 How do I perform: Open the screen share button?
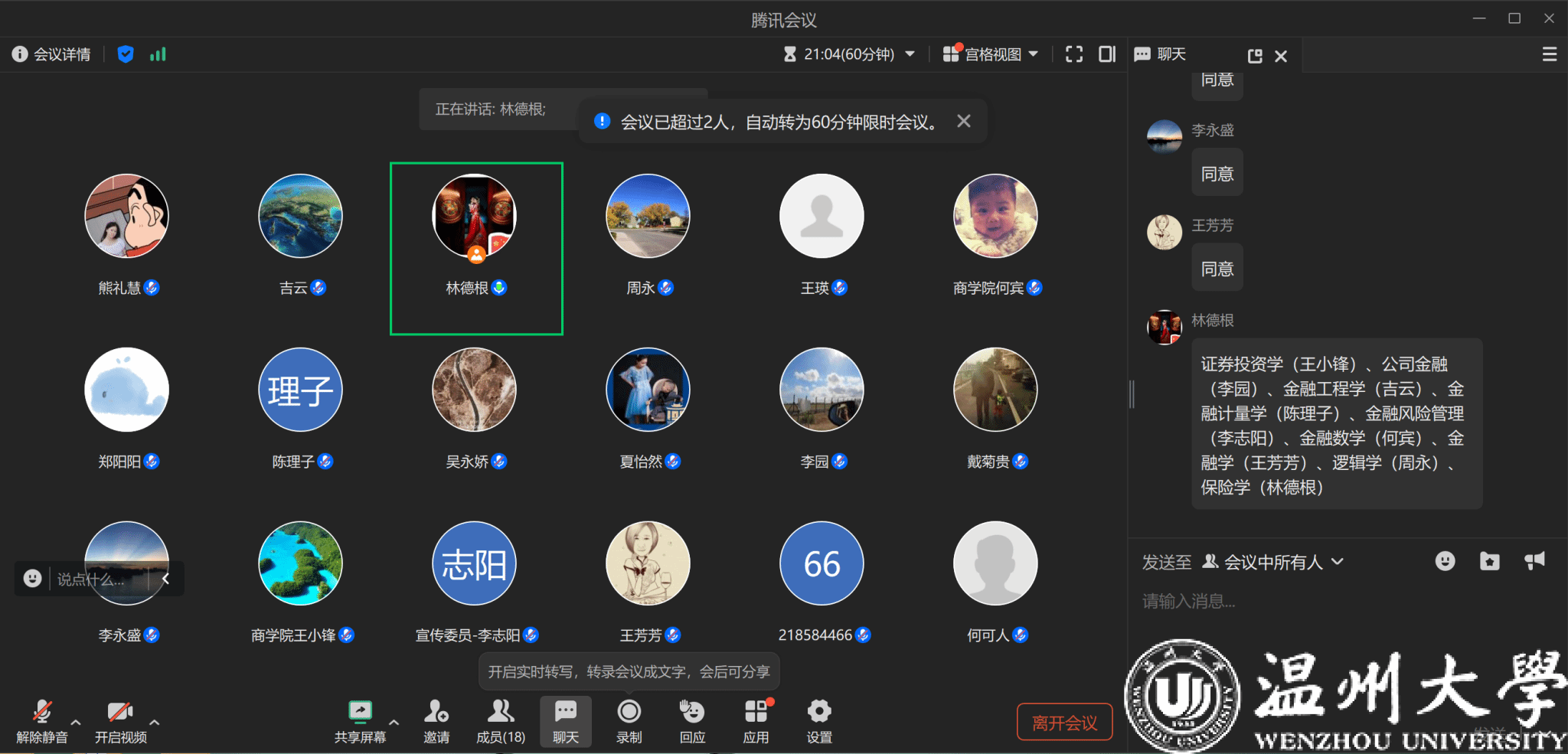[360, 721]
